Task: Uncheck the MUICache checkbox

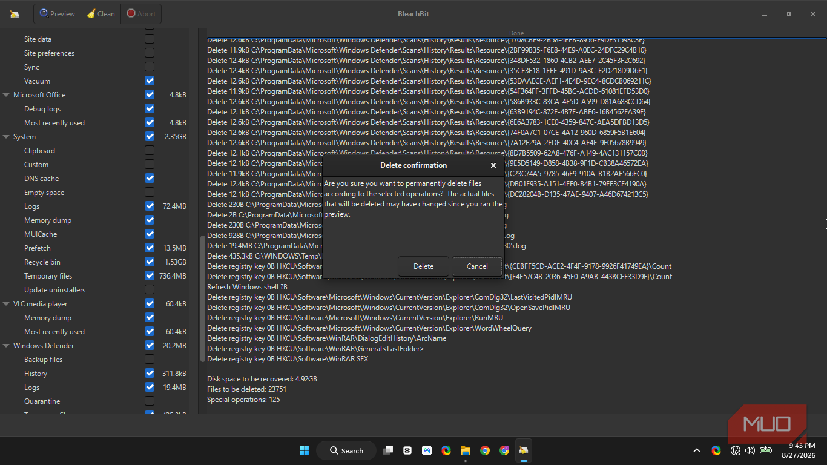Action: [x=150, y=234]
